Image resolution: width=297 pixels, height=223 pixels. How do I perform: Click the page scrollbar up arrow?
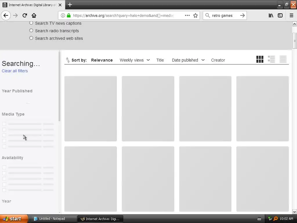pyautogui.click(x=295, y=24)
